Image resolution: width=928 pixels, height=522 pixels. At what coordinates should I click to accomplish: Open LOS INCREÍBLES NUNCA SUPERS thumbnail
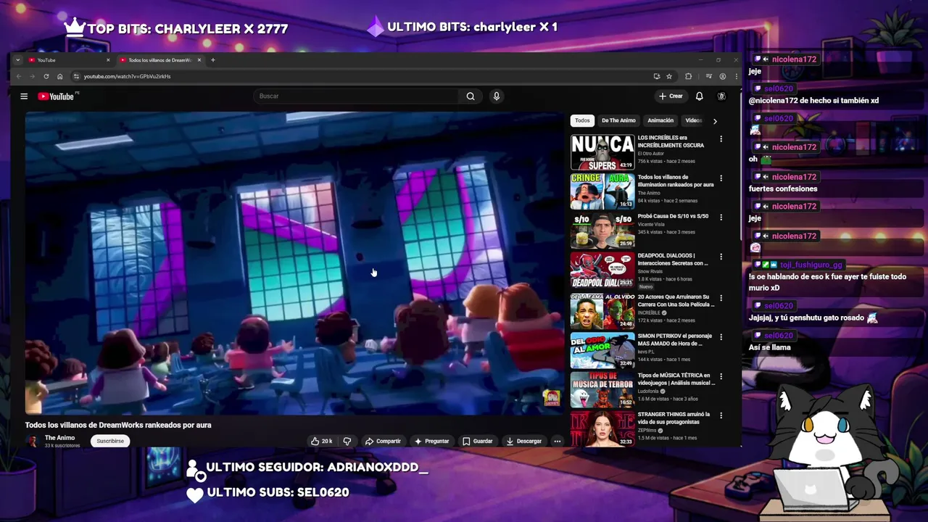point(602,152)
